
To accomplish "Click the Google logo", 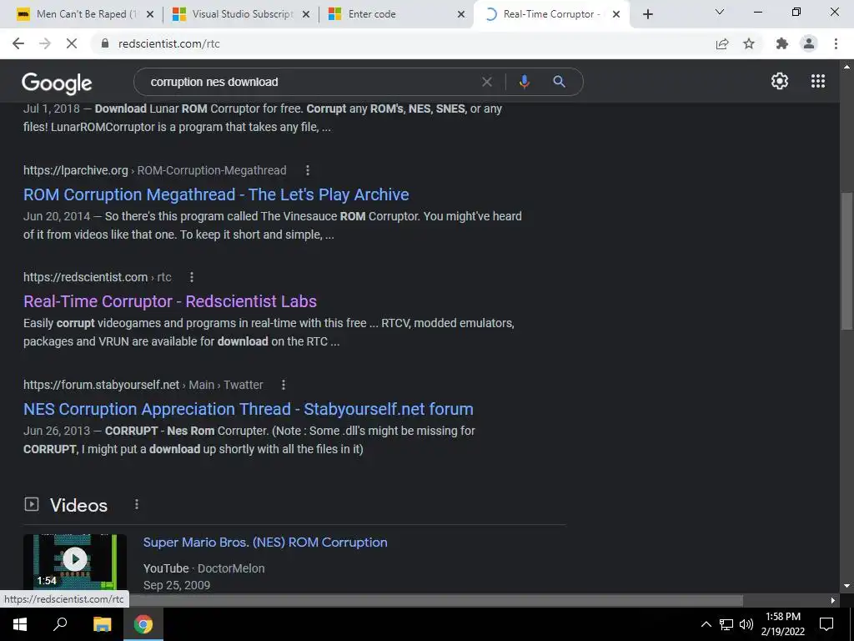I will click(57, 83).
